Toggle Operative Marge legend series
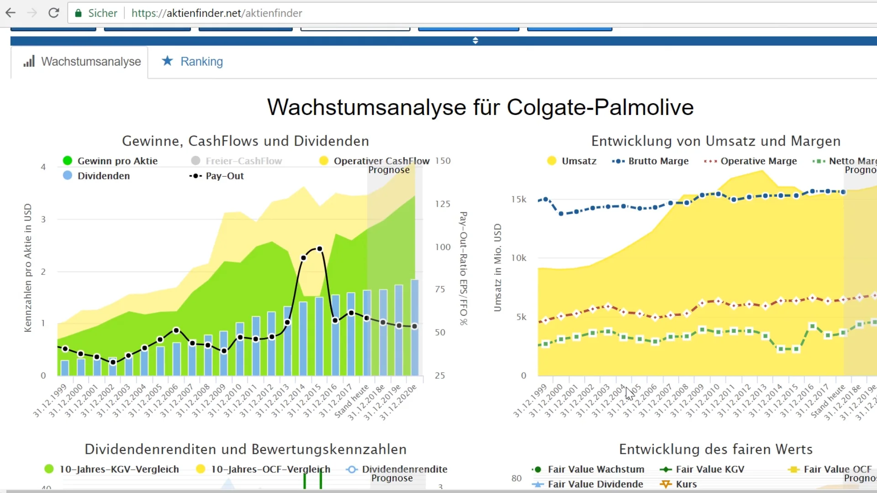 pos(750,161)
